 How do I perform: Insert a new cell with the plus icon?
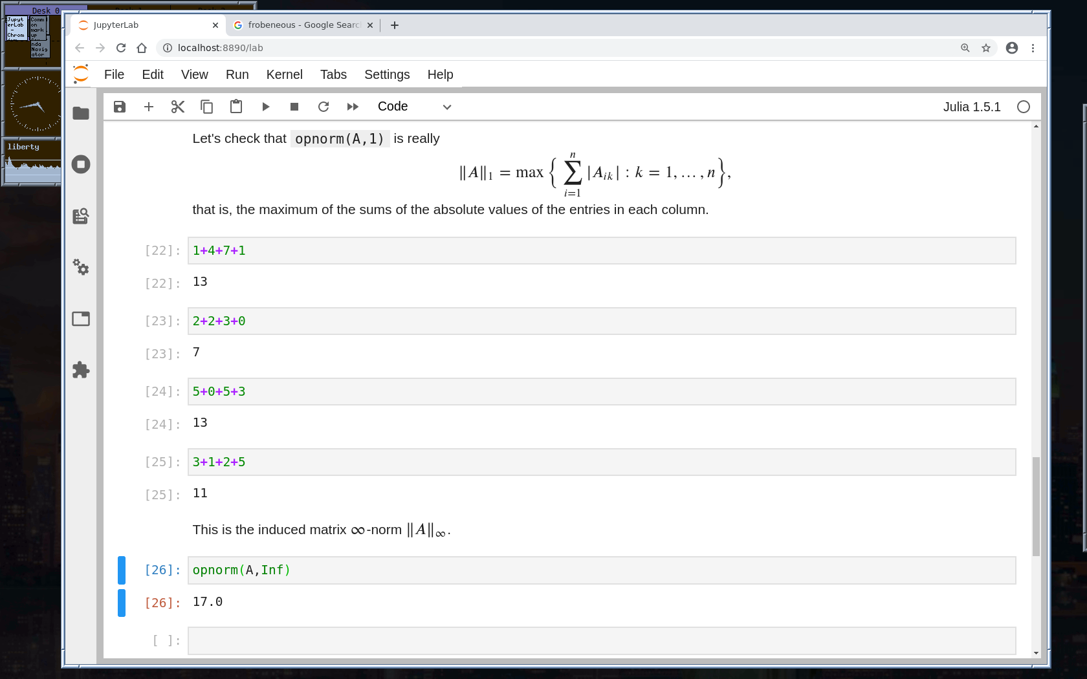tap(149, 107)
